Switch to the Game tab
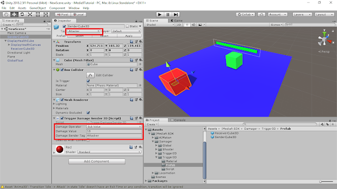337x189 pixels. point(176,20)
